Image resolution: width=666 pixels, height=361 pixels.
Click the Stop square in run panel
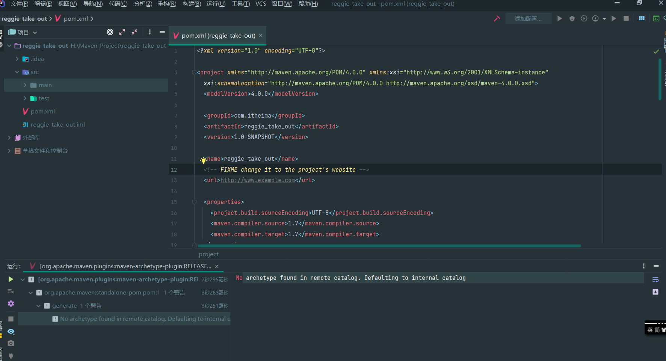(x=11, y=319)
